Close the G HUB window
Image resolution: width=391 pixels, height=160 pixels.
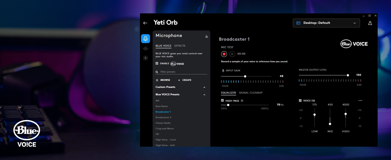(376, 16)
